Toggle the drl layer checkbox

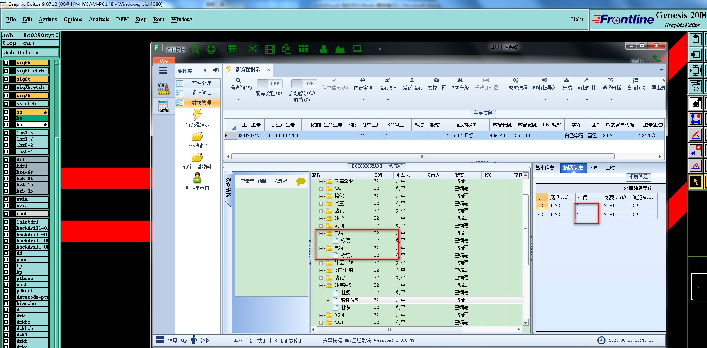tap(6, 160)
